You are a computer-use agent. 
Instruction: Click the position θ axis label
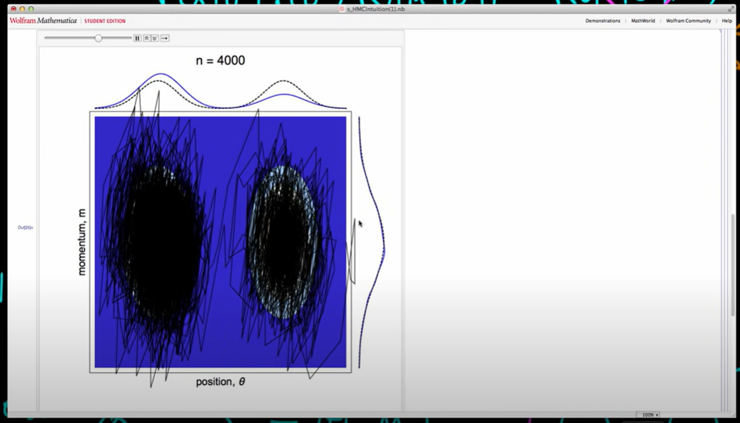(220, 381)
